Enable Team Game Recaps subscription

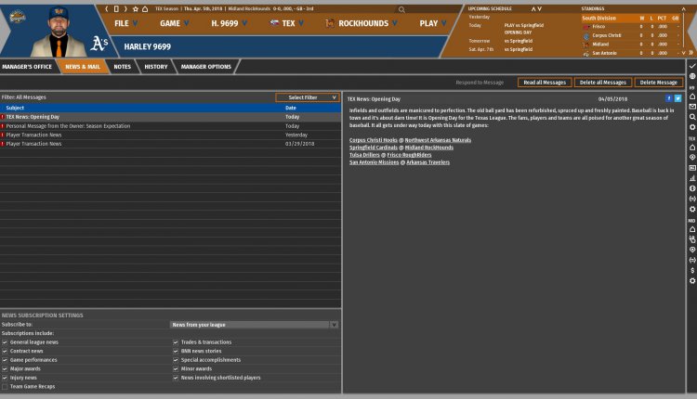(x=5, y=386)
